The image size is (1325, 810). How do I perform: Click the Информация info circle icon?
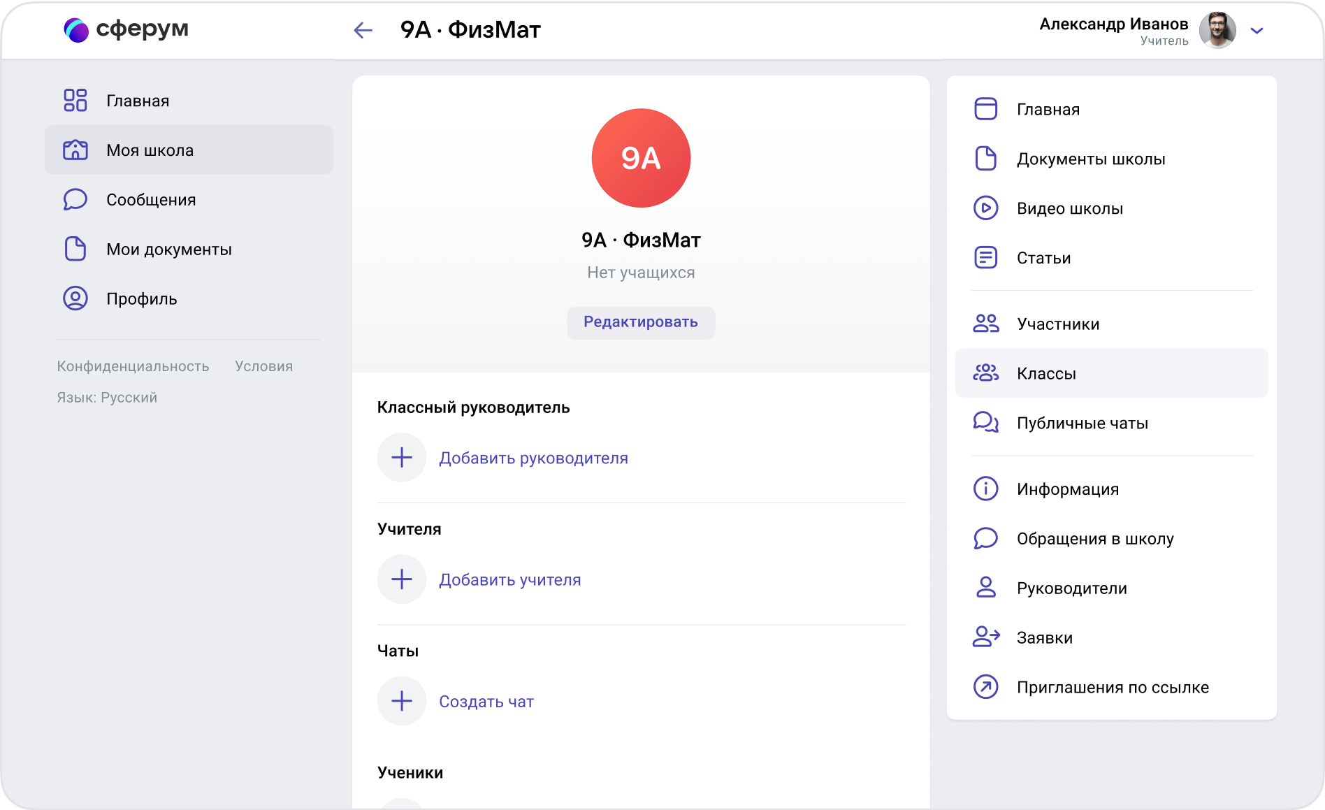tap(986, 489)
